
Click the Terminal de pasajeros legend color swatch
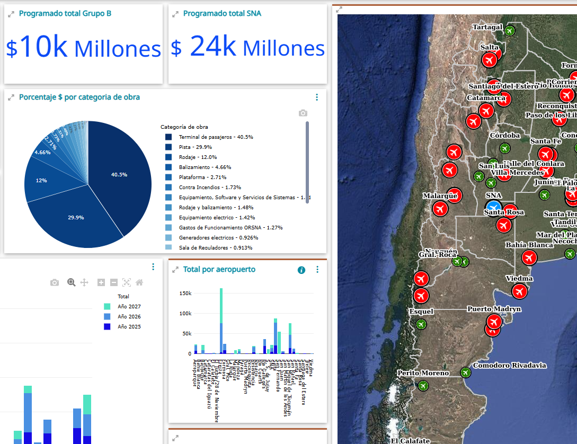pos(168,137)
